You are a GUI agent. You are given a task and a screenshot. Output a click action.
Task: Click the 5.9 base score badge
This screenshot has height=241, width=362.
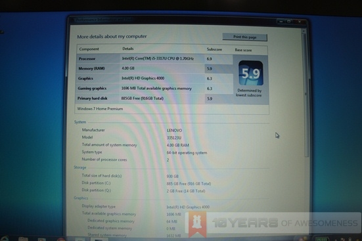point(251,73)
